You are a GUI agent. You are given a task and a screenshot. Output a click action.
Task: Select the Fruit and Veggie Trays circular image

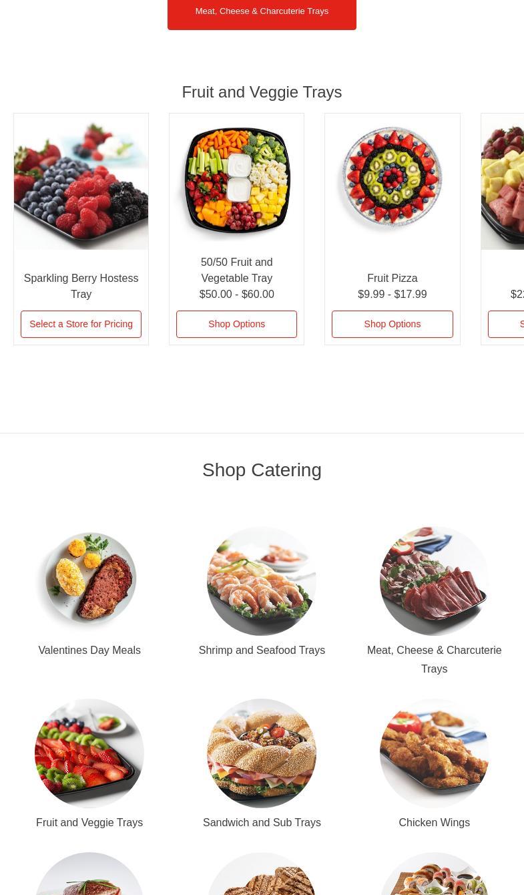89,753
